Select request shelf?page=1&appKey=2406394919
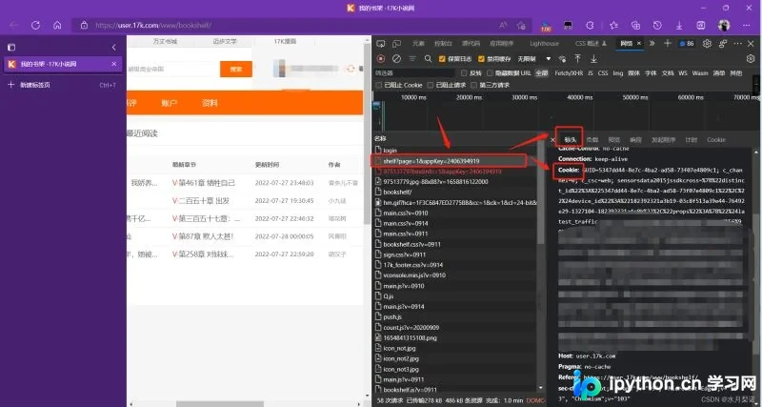Image resolution: width=762 pixels, height=407 pixels. (456, 161)
